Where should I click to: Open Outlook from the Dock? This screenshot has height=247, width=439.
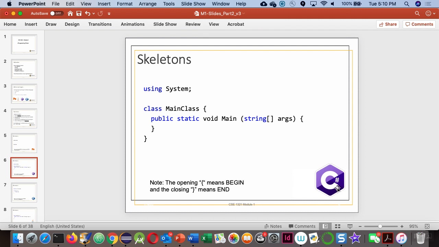point(166,238)
